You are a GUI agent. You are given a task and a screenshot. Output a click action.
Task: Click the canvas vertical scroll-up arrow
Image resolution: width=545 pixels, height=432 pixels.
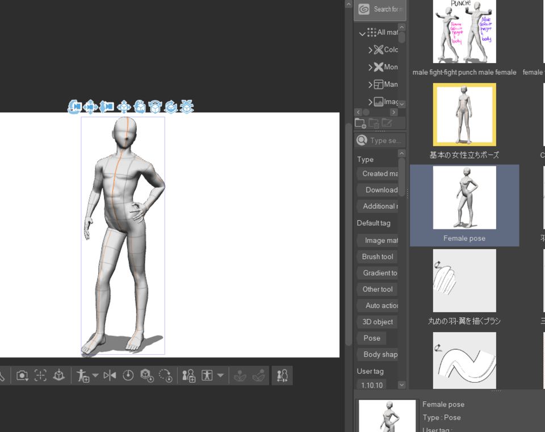pos(349,4)
